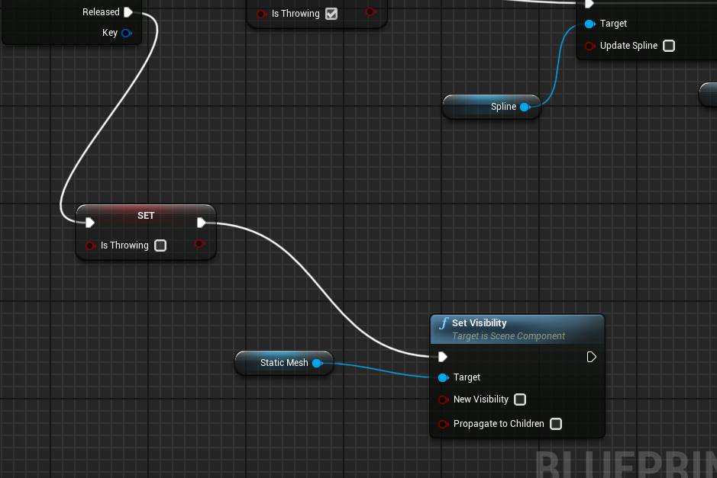Screen dimensions: 717x478
Task: Uncheck the Is Throwing checkbox on the top node
Action: point(331,13)
